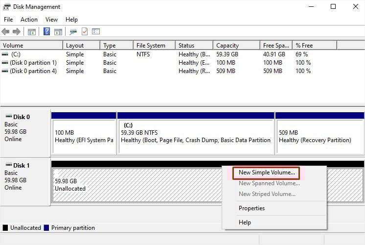
Task: Select the 509 MB Recovery Partition block
Action: (x=319, y=133)
